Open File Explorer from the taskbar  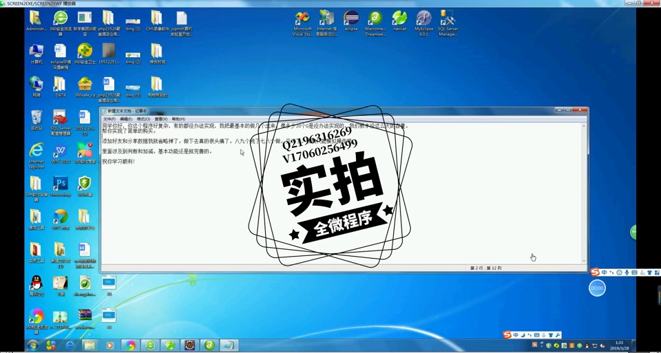click(x=90, y=345)
